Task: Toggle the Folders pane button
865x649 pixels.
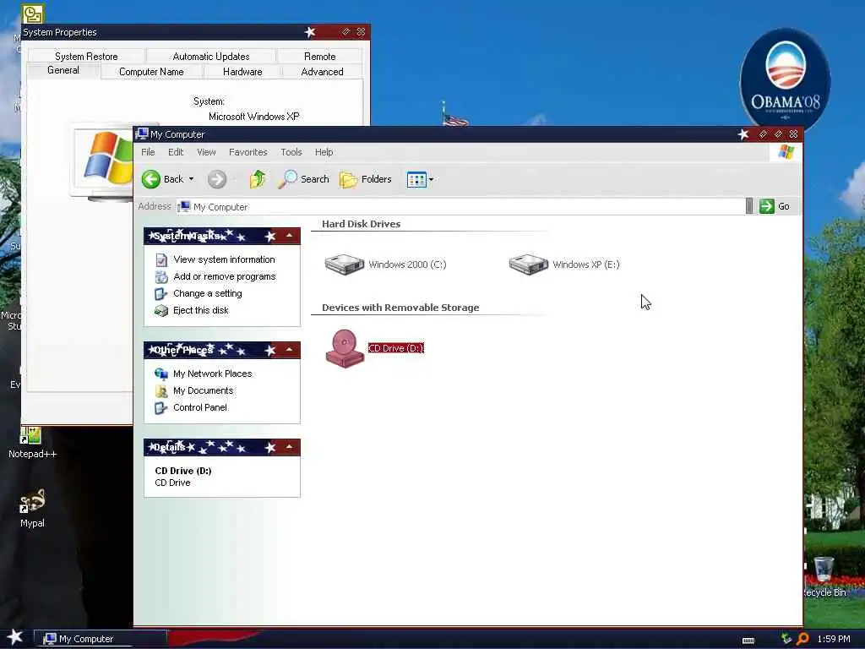Action: [x=365, y=179]
